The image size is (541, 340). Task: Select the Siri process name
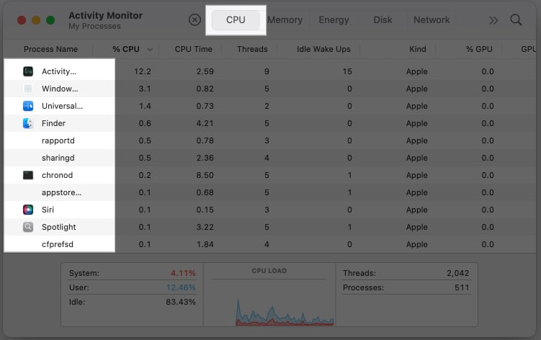(x=48, y=210)
